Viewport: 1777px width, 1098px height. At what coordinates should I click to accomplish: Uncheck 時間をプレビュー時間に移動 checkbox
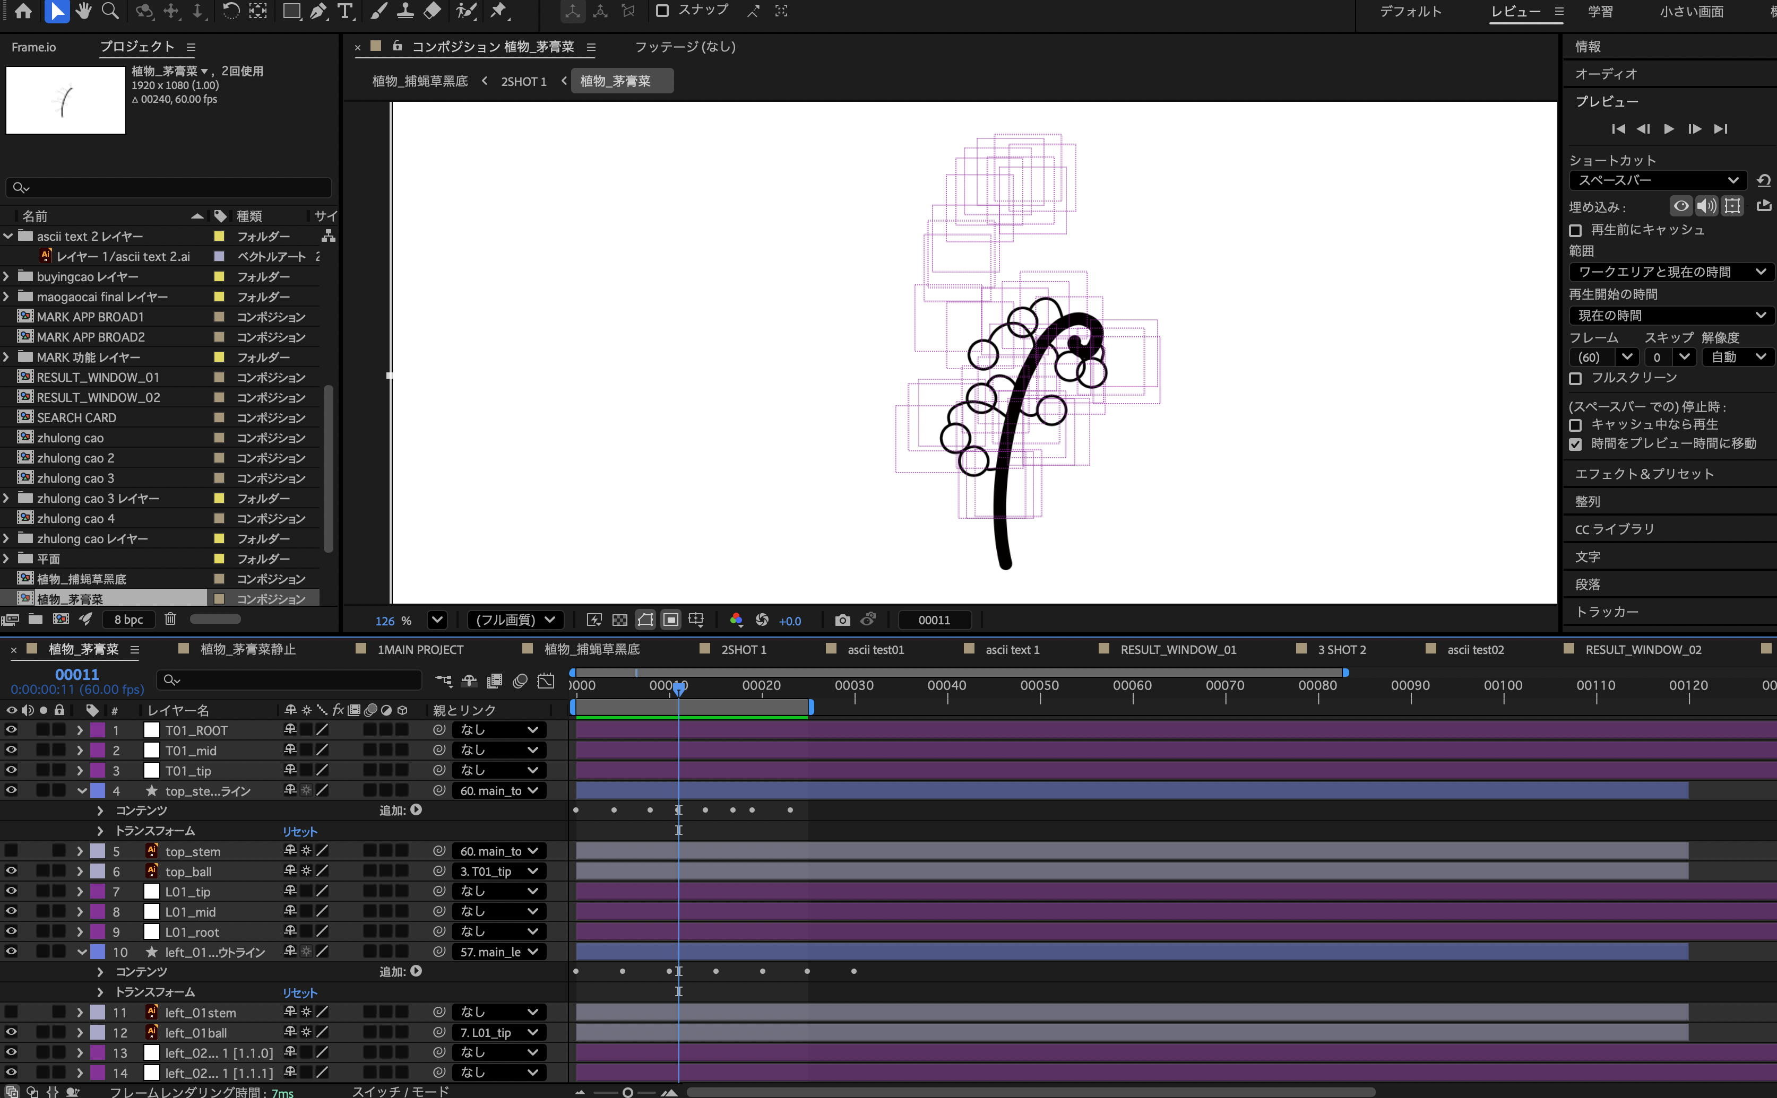[1575, 443]
